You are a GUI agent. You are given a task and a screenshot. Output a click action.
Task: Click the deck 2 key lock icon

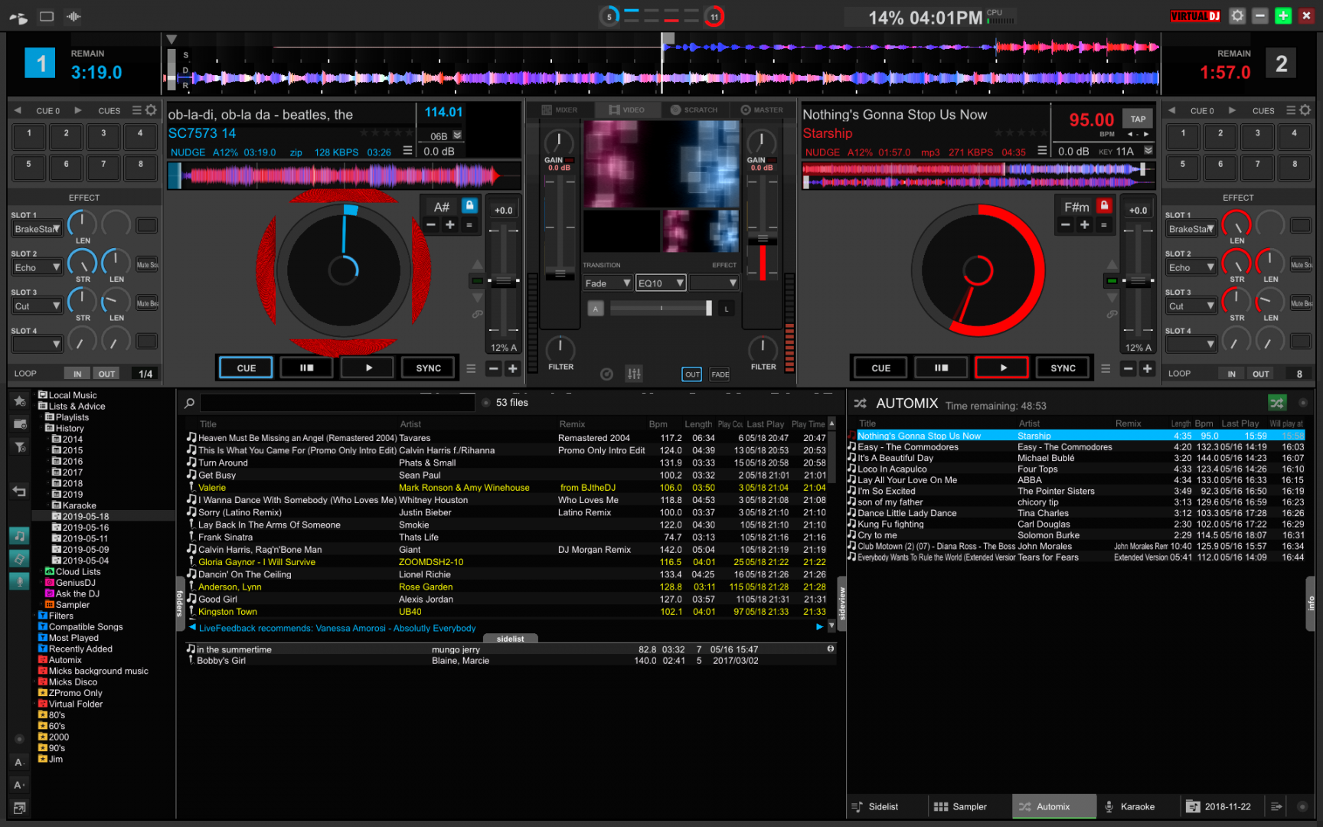[1104, 206]
